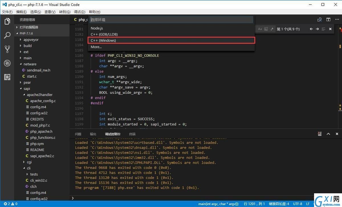The height and width of the screenshot is (207, 342).
Task: Click the 选择环境 input field
Action: tap(171, 20)
